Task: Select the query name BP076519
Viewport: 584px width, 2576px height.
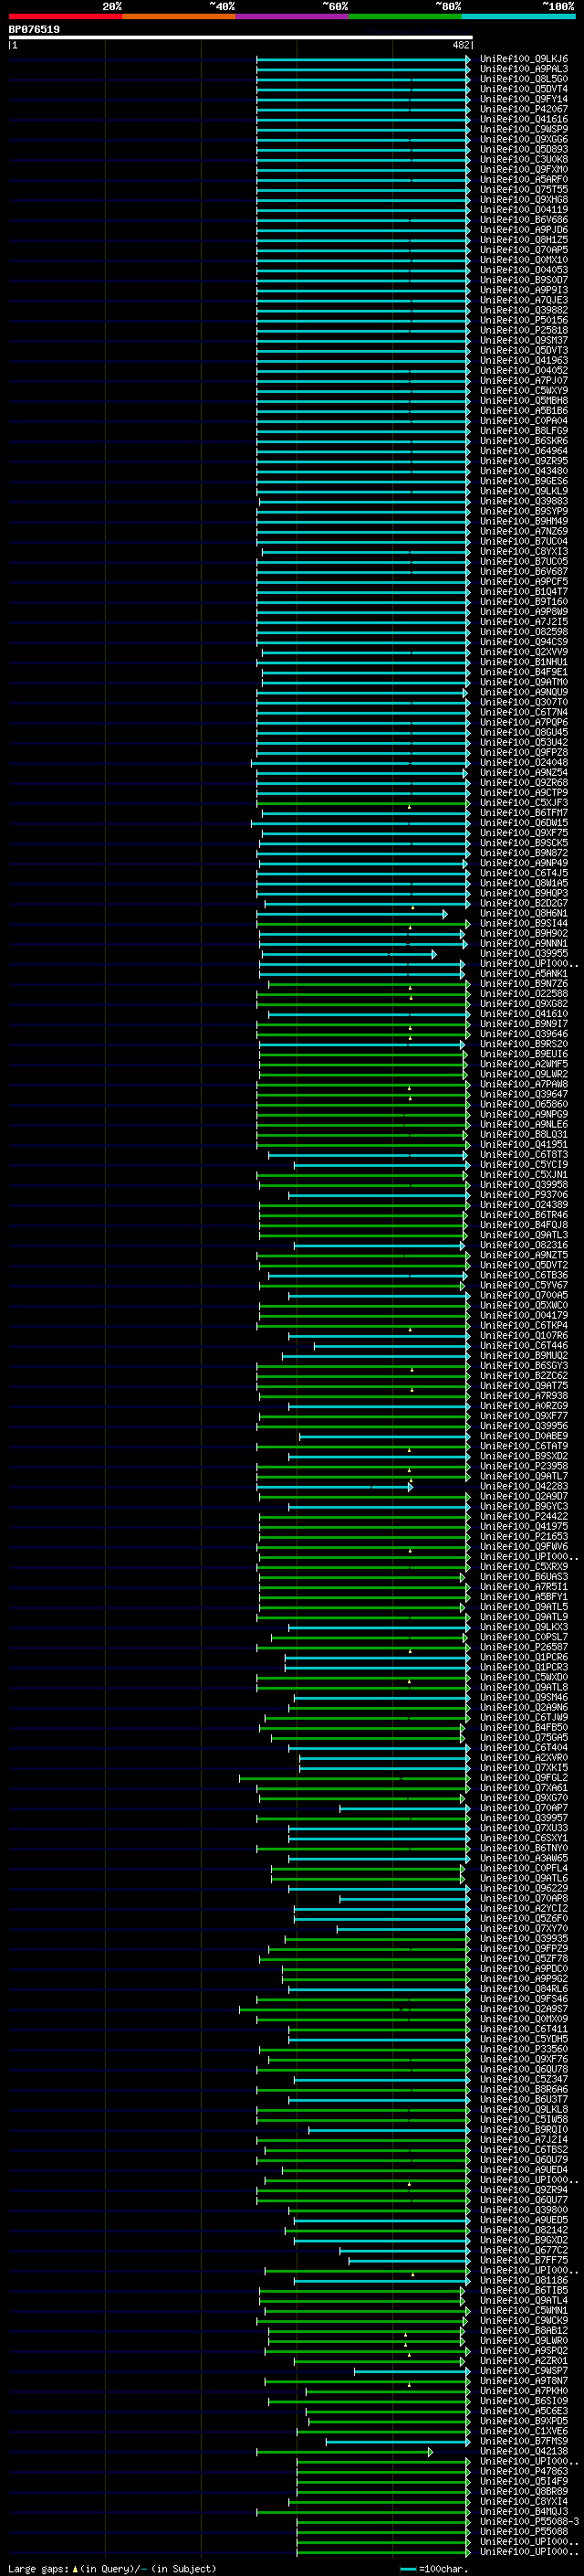Action: tap(34, 30)
